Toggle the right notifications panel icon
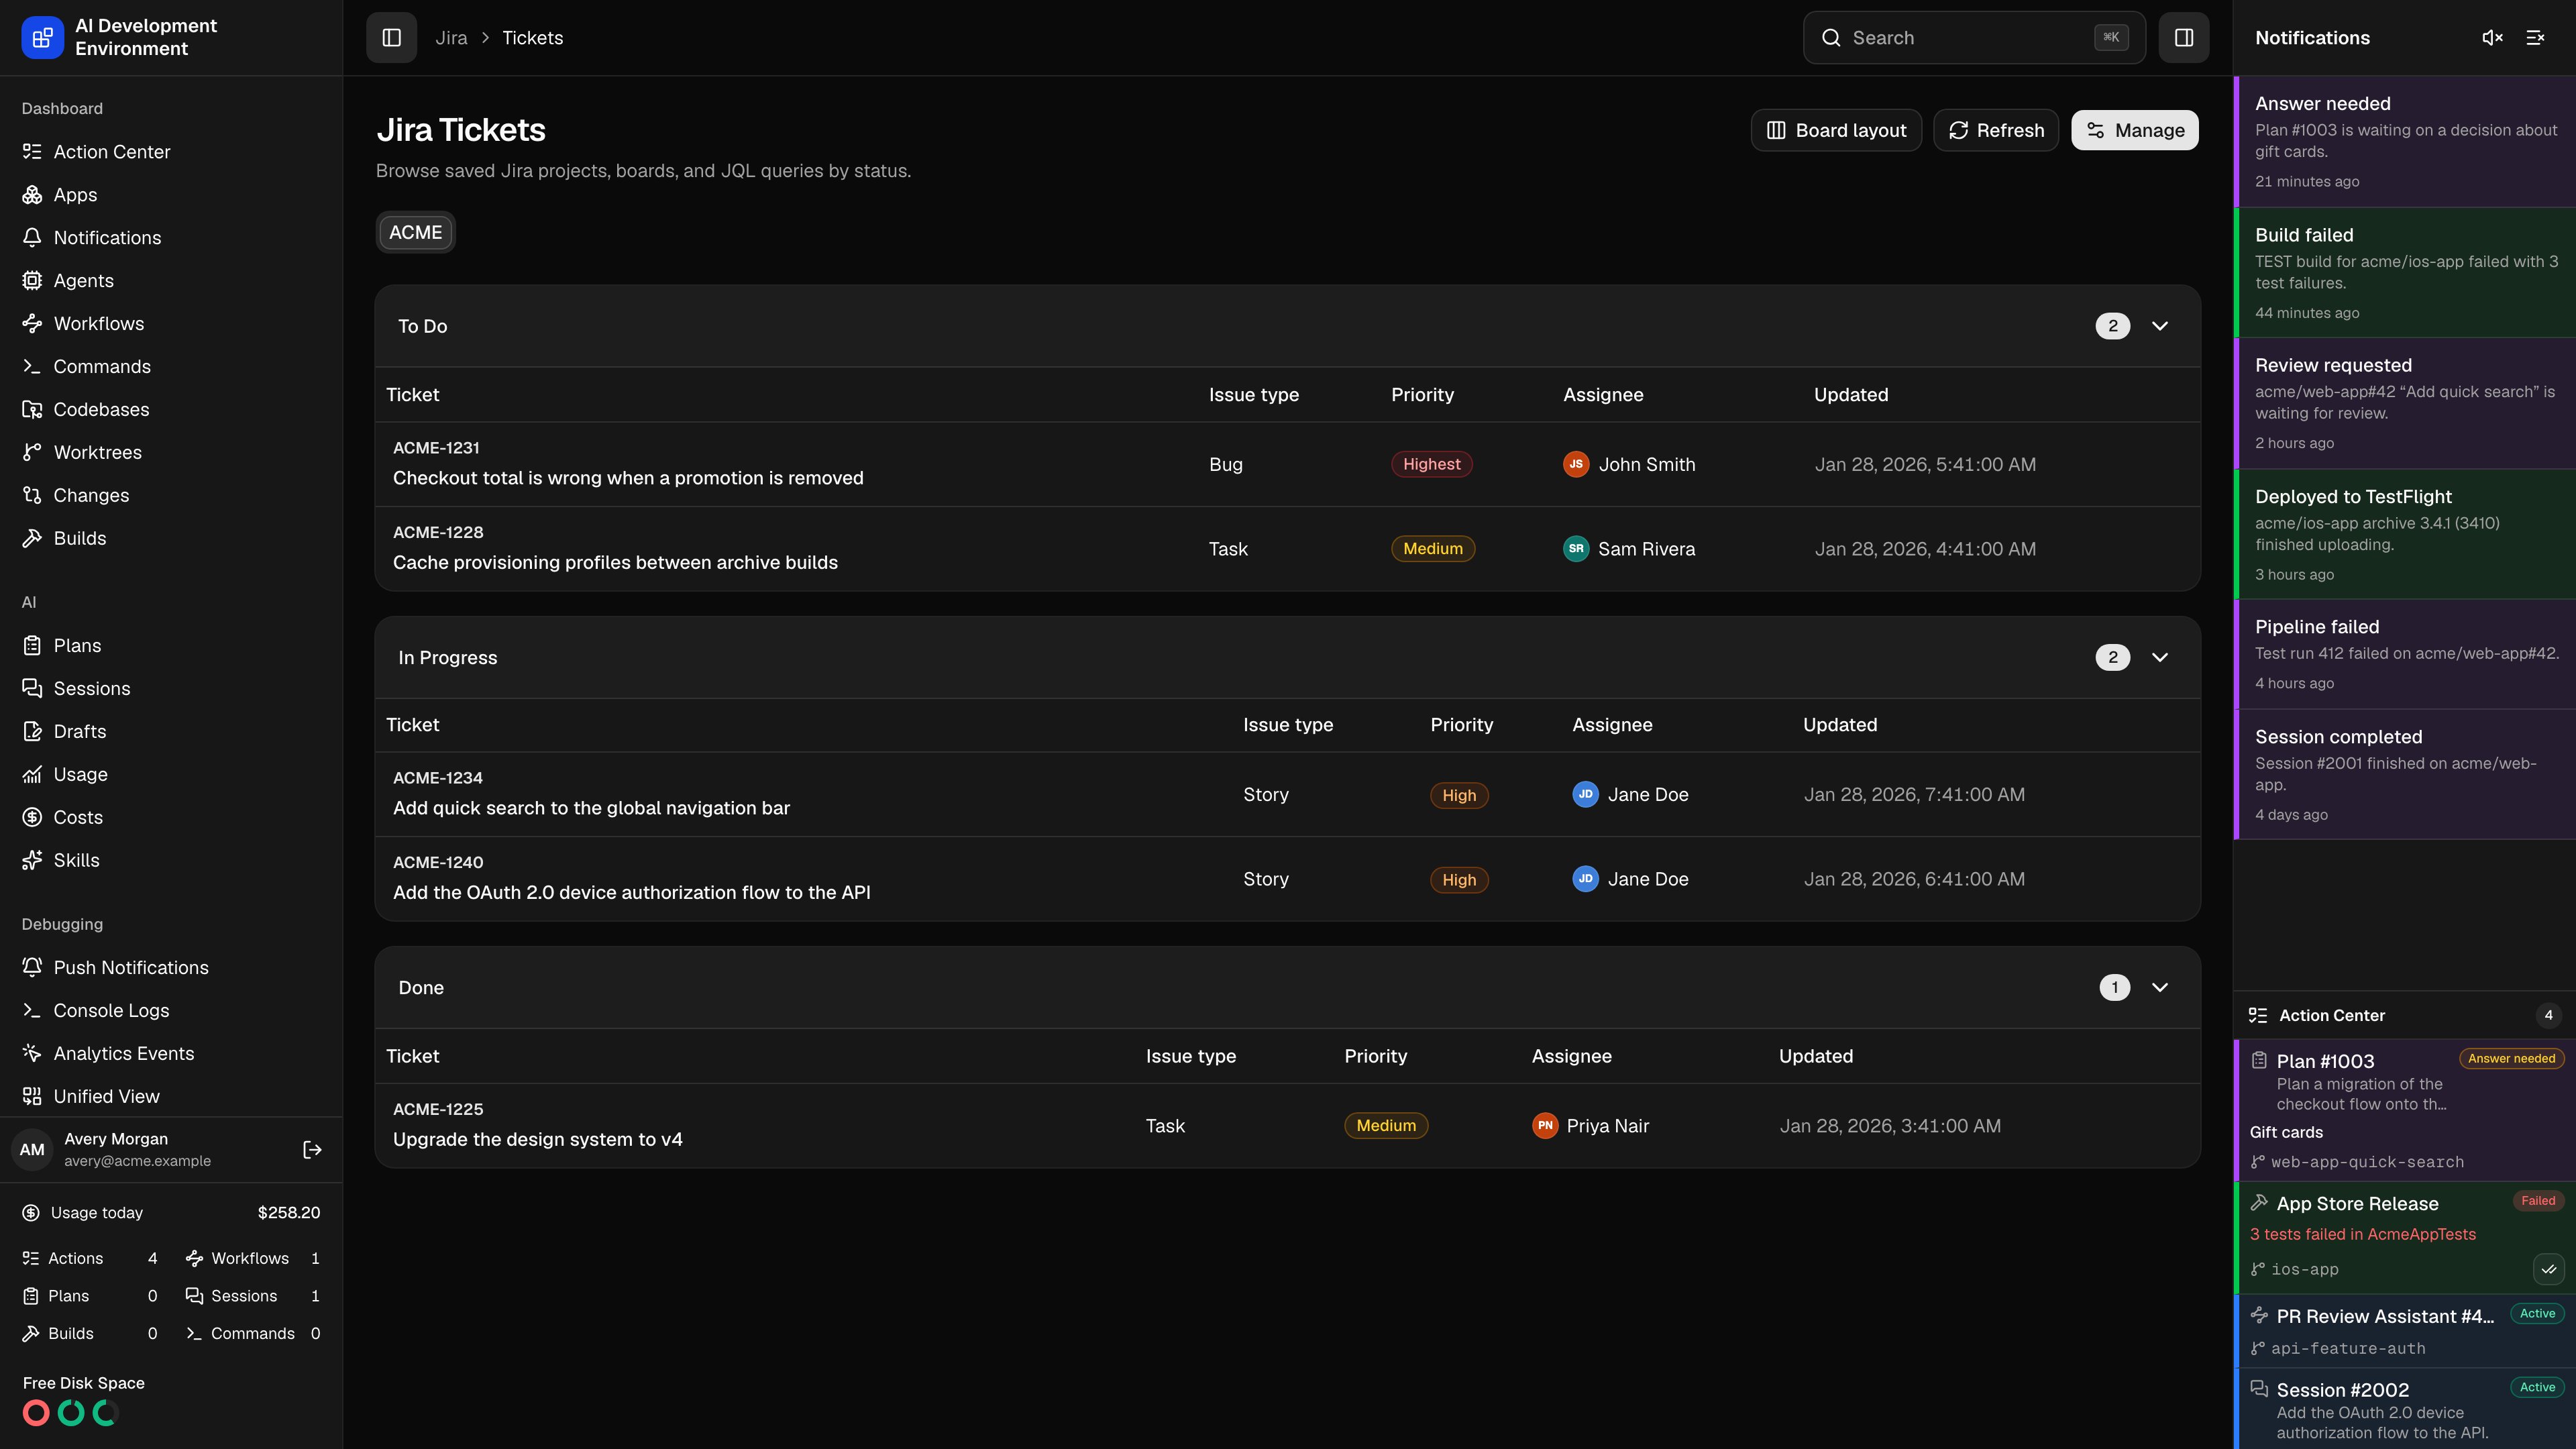Viewport: 2576px width, 1449px height. pyautogui.click(x=2184, y=37)
